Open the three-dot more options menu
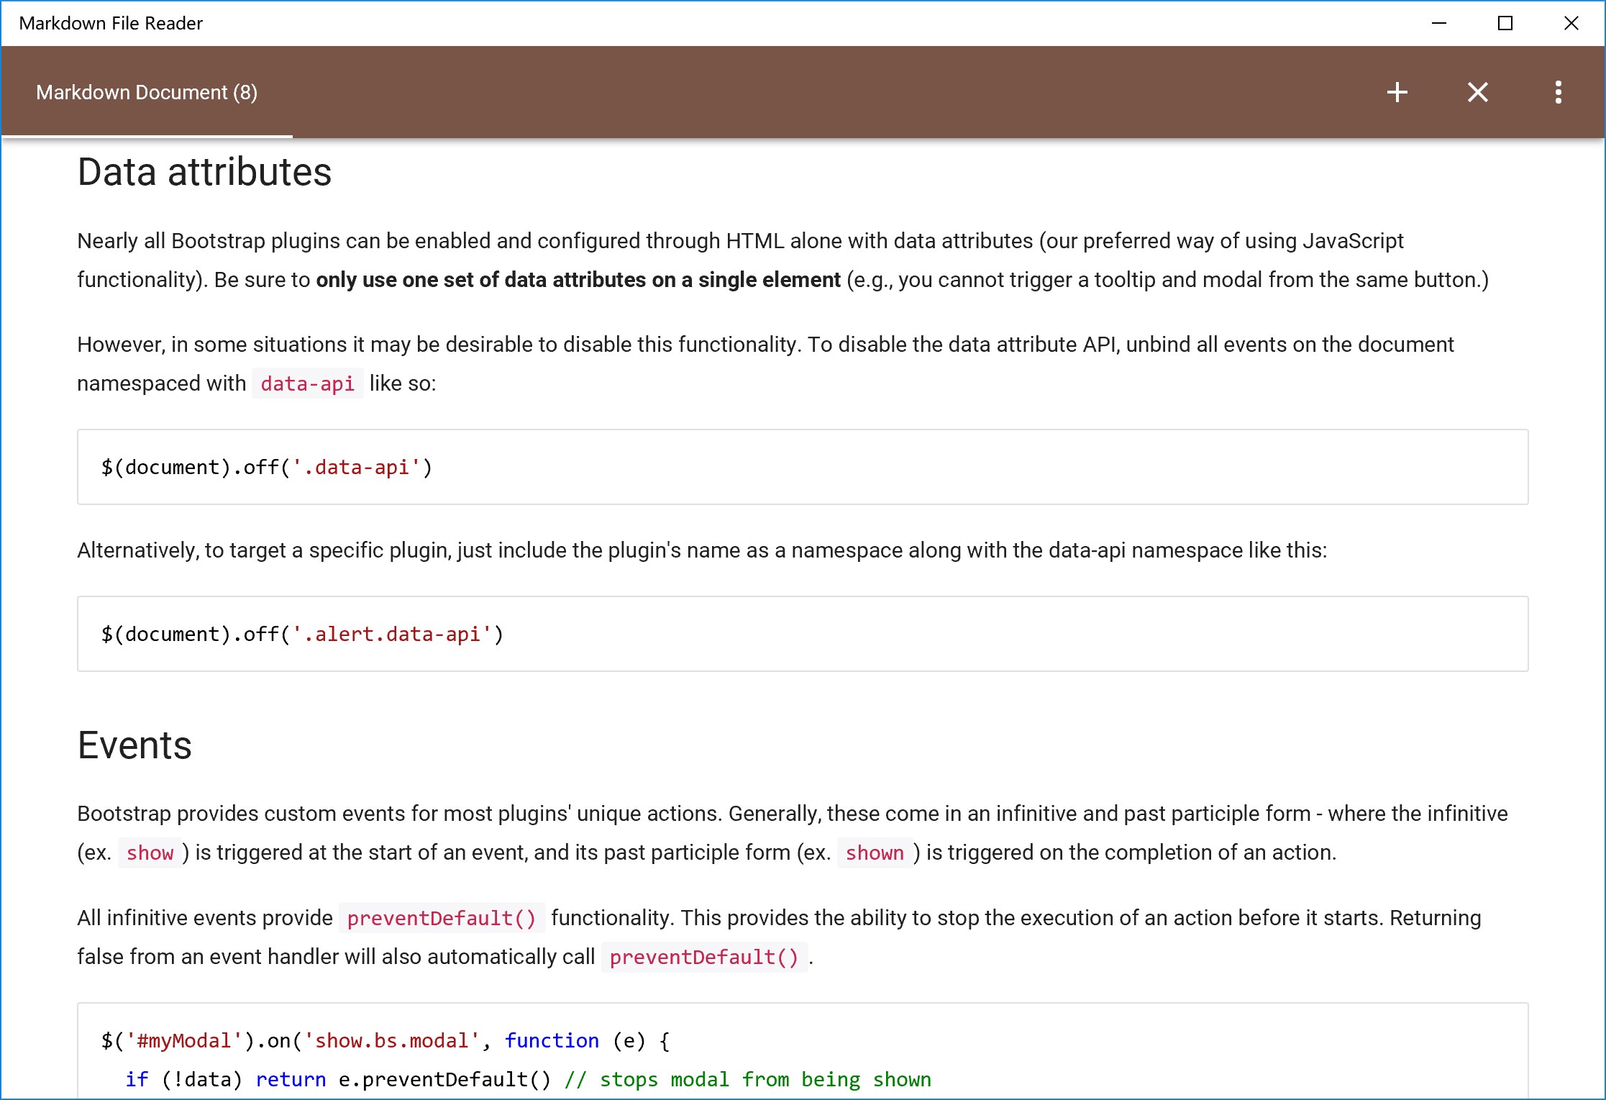This screenshot has width=1606, height=1100. (1558, 92)
